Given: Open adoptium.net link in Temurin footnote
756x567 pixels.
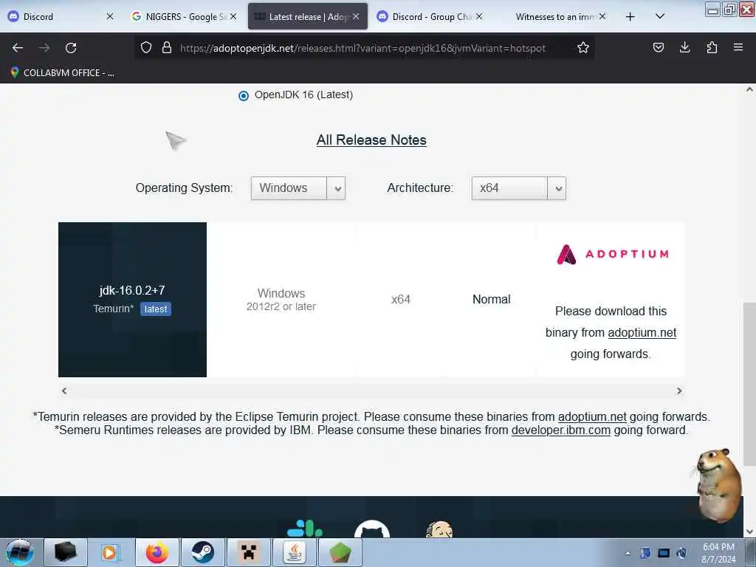Looking at the screenshot, I should [592, 416].
